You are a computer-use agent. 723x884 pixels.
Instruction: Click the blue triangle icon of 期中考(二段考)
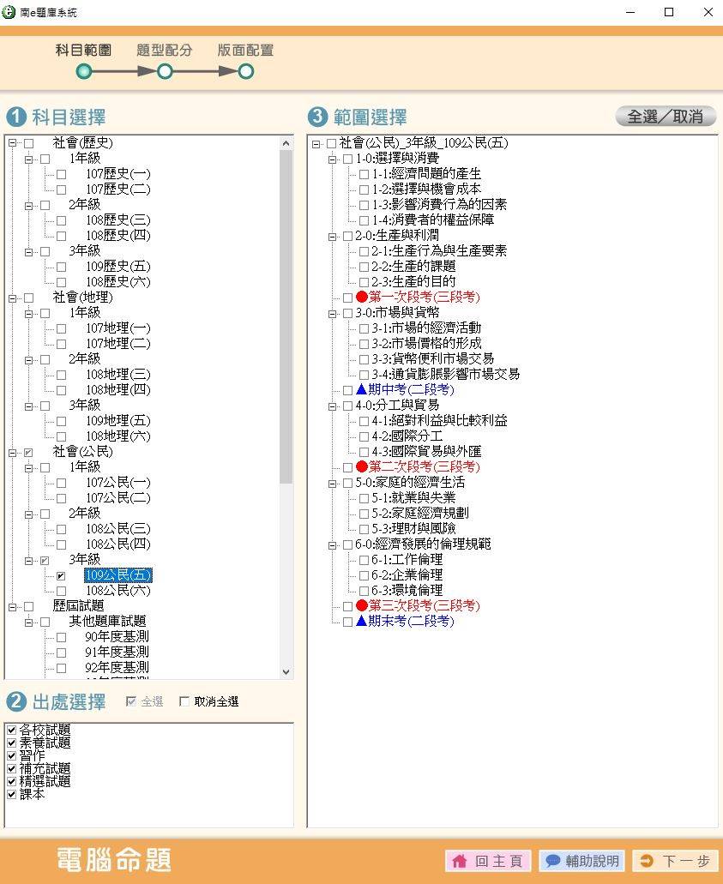coord(362,389)
